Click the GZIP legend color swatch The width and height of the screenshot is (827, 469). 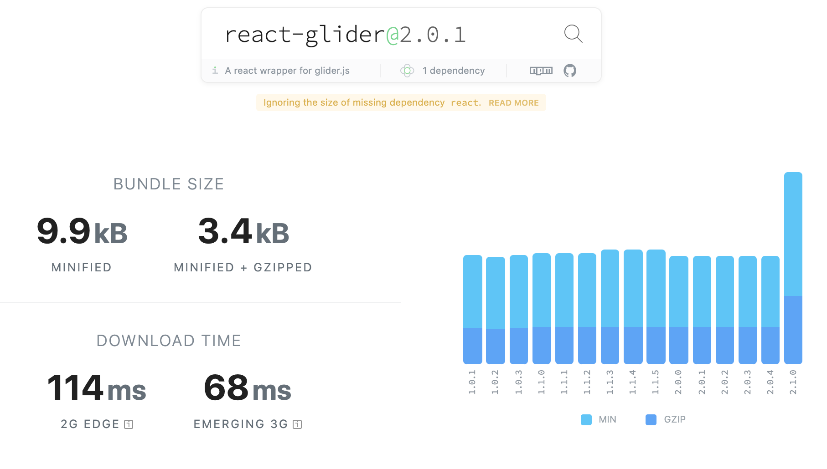[651, 420]
